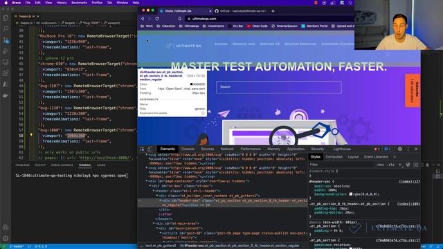Click Search field on the webpage
Viewport: 443px width, 249px height.
(x=279, y=87)
